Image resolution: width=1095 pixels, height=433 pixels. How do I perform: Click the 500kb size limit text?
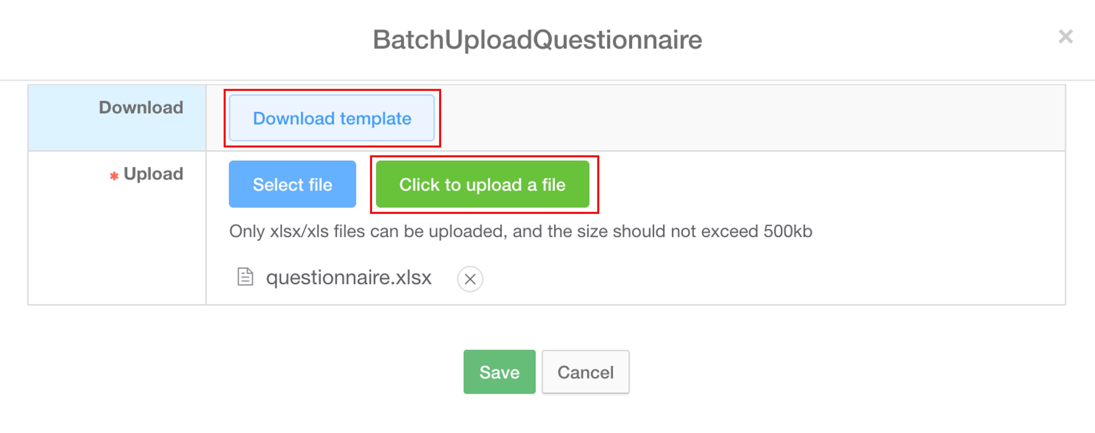pos(787,232)
